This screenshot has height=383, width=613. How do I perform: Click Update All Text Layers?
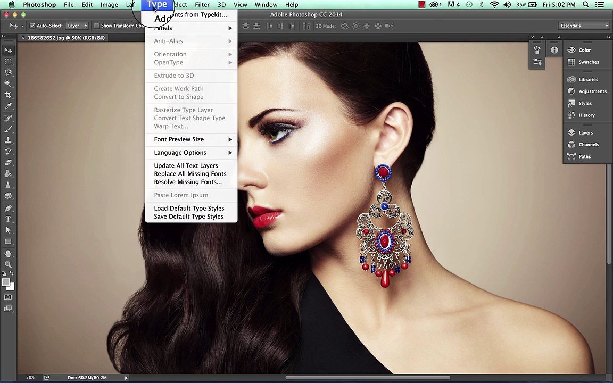click(x=186, y=166)
